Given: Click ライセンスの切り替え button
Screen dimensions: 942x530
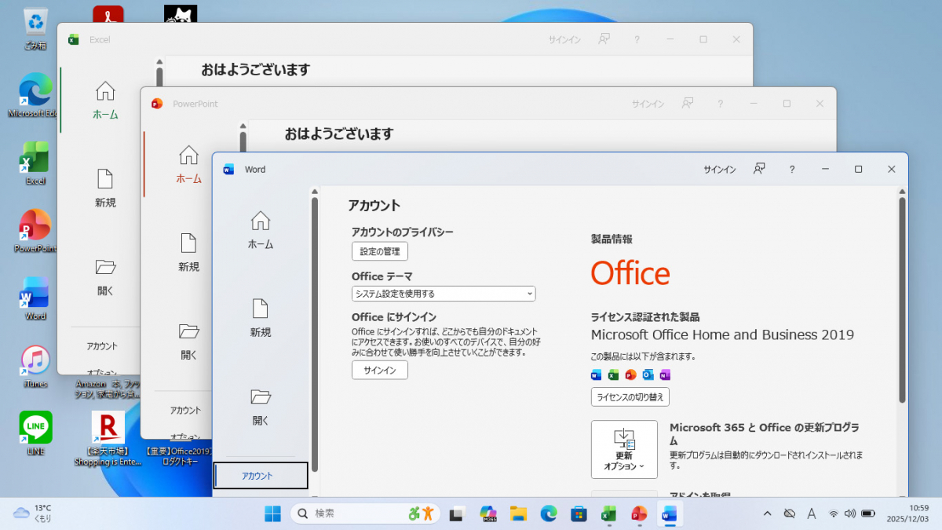Looking at the screenshot, I should [630, 397].
